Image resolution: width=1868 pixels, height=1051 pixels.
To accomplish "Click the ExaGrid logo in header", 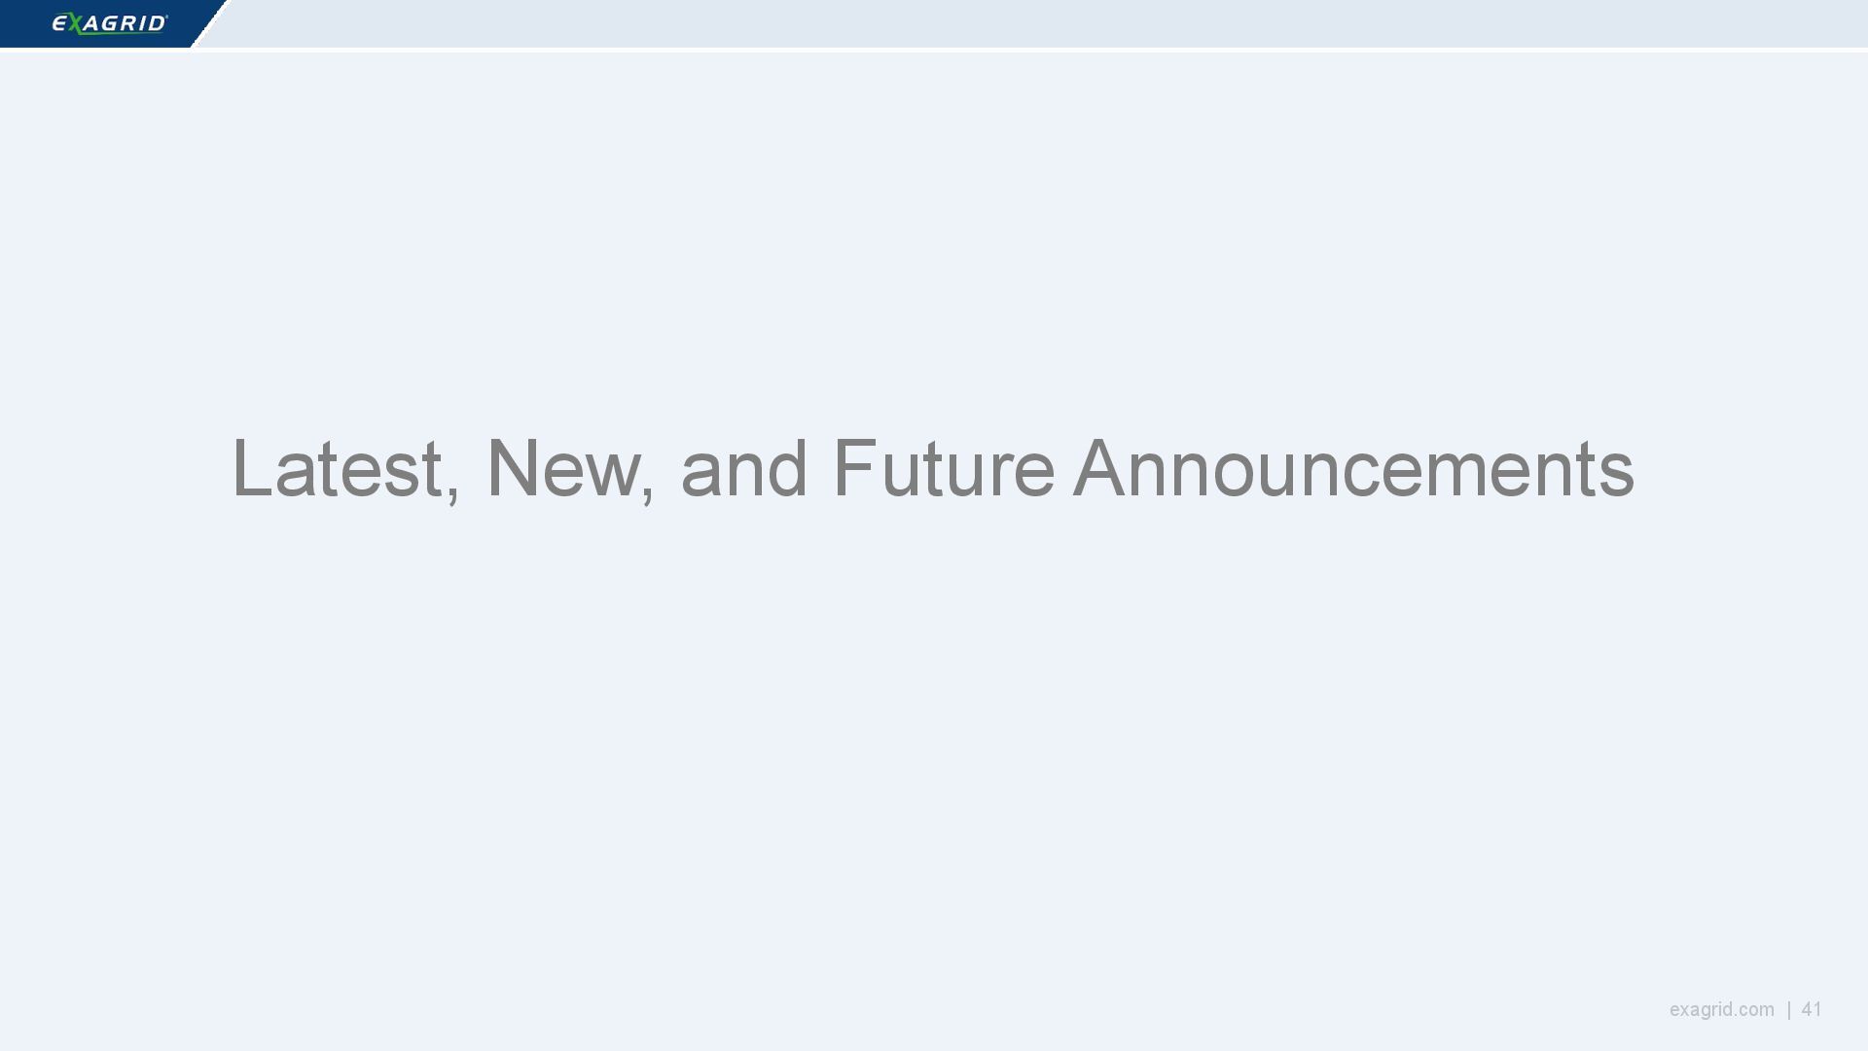I will 109,23.
